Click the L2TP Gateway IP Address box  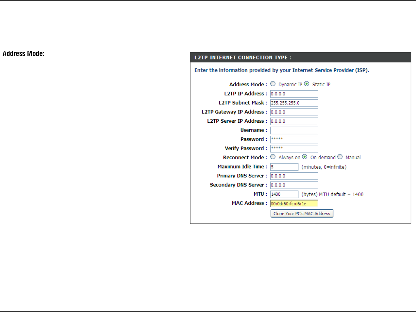[x=294, y=112]
